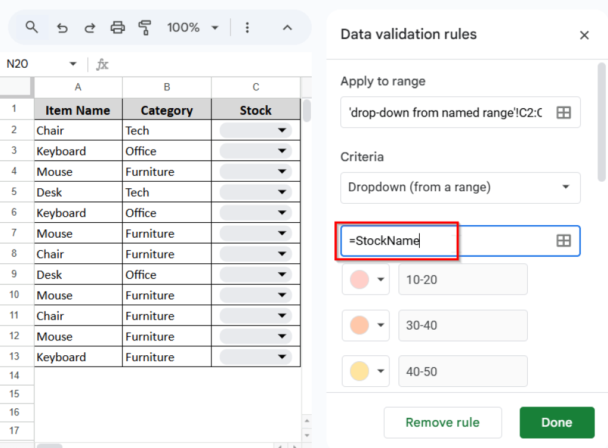This screenshot has height=448, width=608.
Task: Click the Search icon in the toolbar
Action: click(x=31, y=27)
